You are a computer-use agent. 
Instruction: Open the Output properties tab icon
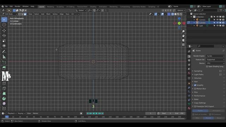tap(189, 61)
